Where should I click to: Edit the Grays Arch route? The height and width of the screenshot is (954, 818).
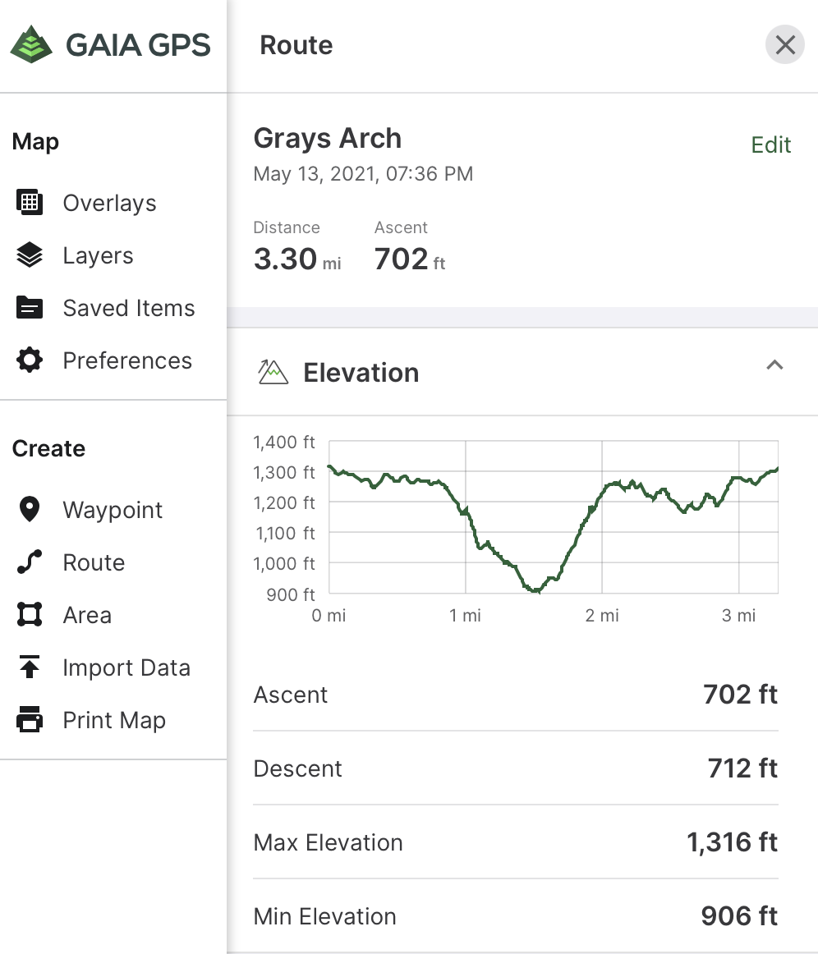(770, 145)
